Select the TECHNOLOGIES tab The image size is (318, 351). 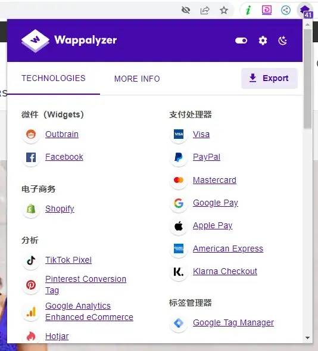tap(54, 78)
